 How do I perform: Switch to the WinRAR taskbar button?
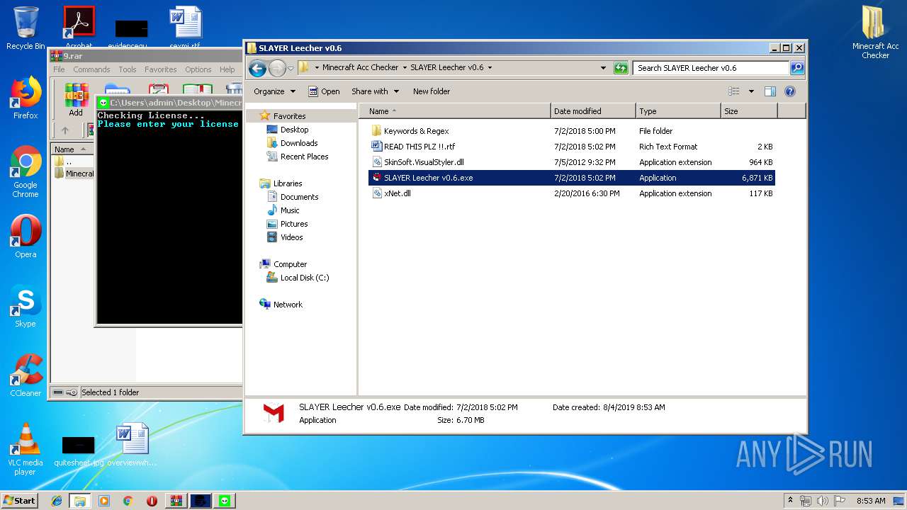[x=176, y=501]
